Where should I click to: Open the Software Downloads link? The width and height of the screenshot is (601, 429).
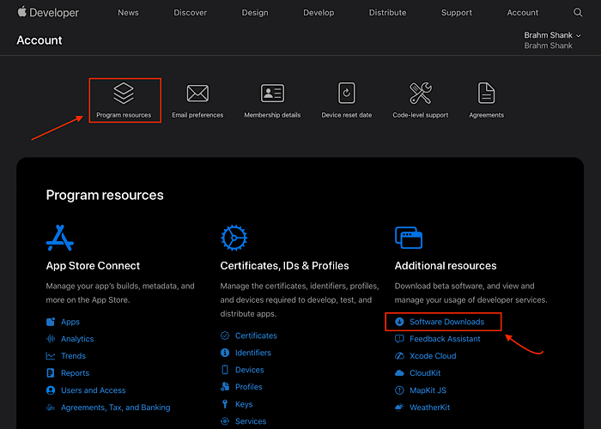(447, 322)
